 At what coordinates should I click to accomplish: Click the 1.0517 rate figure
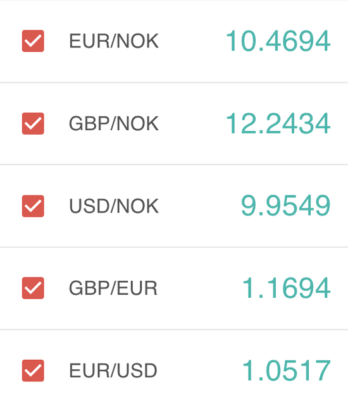click(286, 371)
